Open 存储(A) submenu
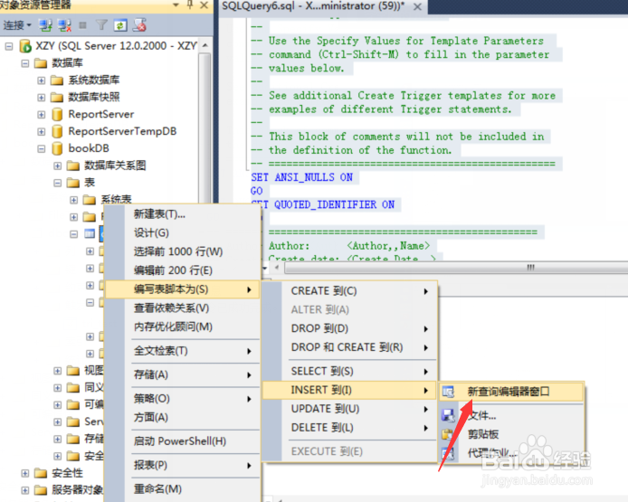Image resolution: width=628 pixels, height=502 pixels. (182, 374)
